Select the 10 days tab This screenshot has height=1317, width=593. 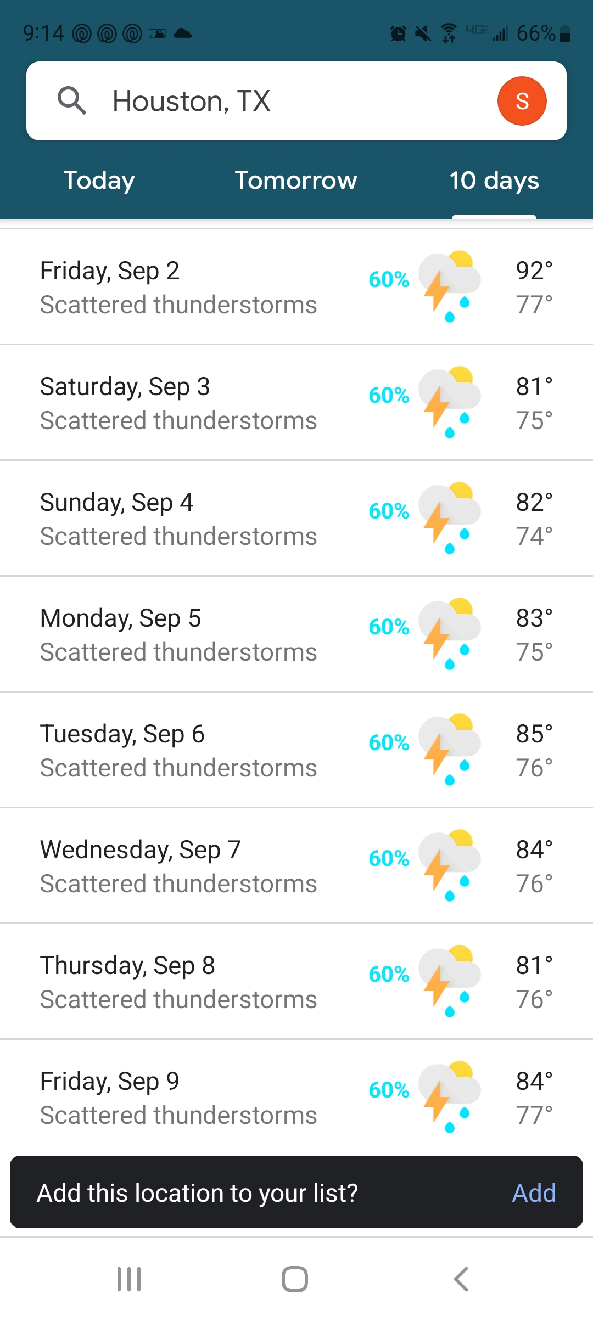click(494, 181)
